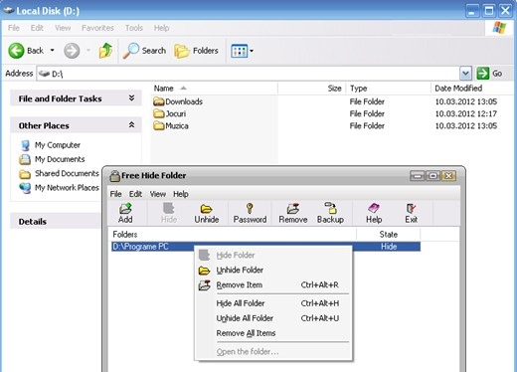Sort files by Name column header
Screen dimensions: 517x372
[214, 89]
